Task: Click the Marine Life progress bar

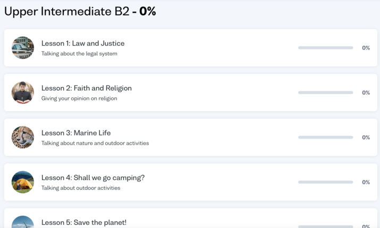Action: (x=325, y=137)
